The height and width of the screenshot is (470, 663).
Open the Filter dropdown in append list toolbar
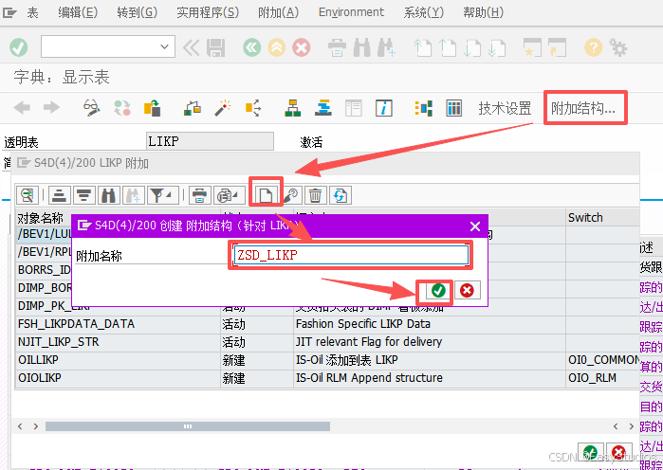point(162,195)
